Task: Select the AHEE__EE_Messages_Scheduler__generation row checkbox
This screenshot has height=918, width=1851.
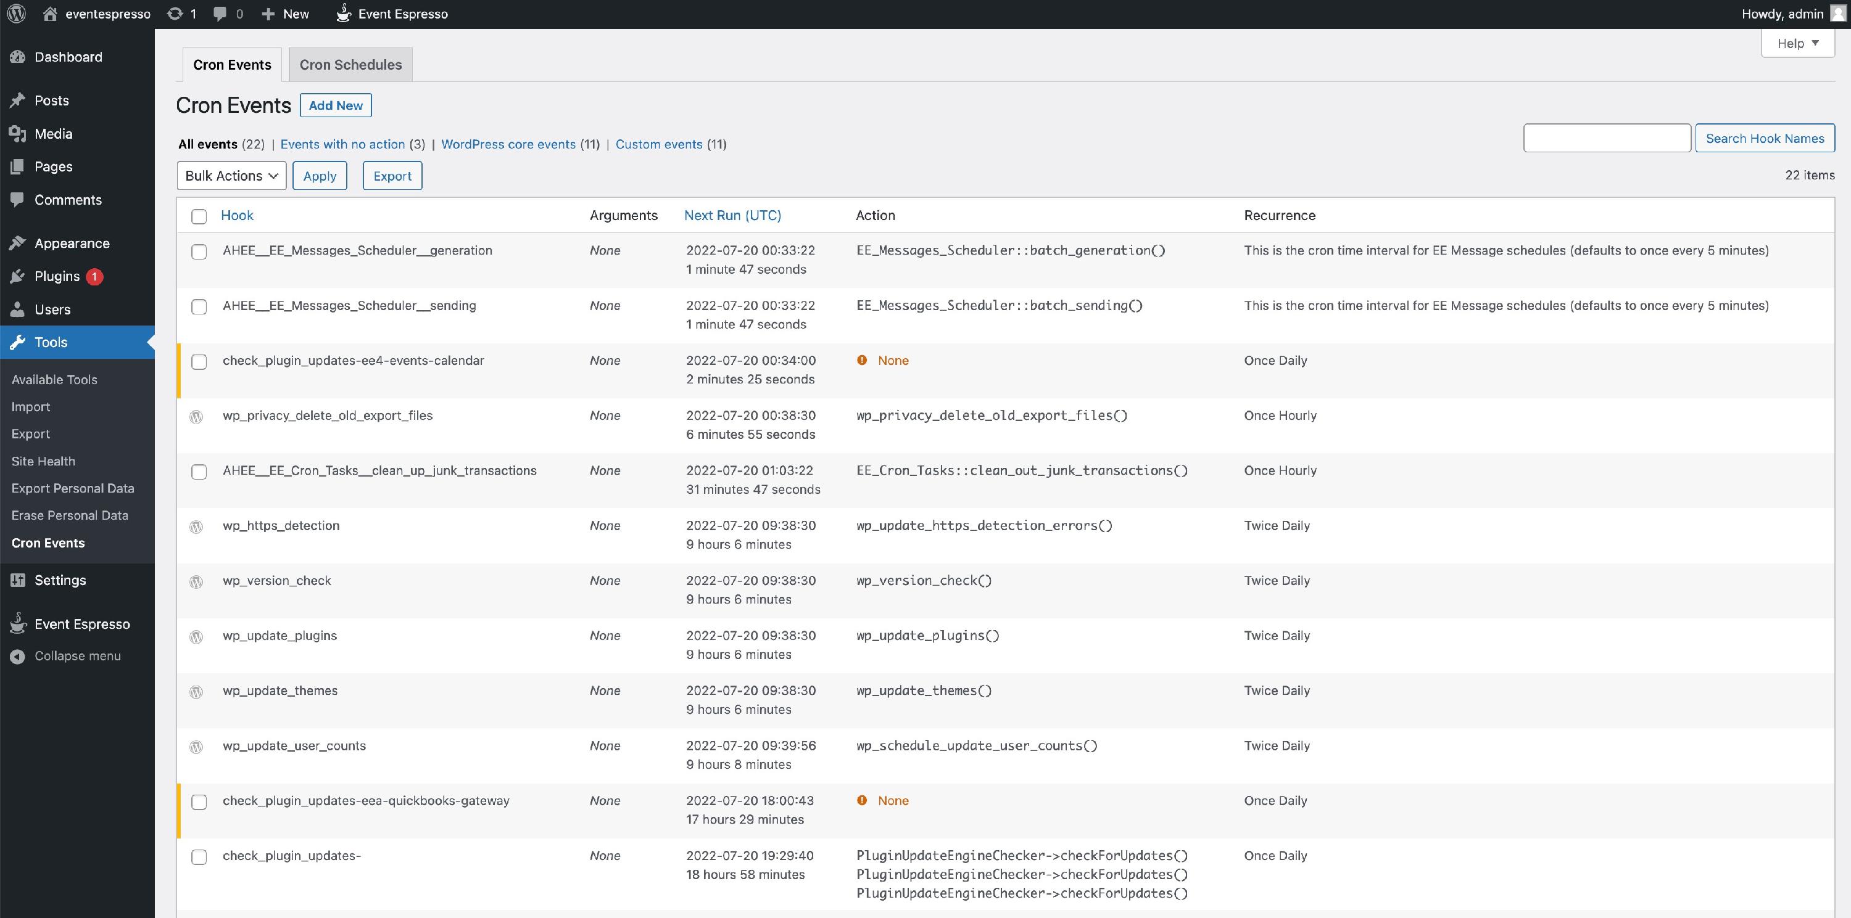Action: point(199,251)
